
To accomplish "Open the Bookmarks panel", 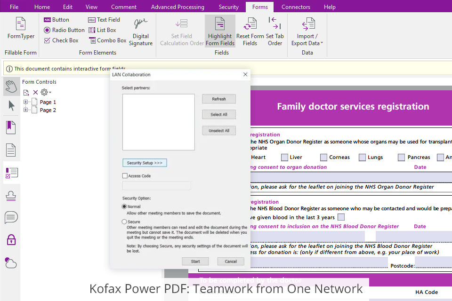I will coord(11,127).
